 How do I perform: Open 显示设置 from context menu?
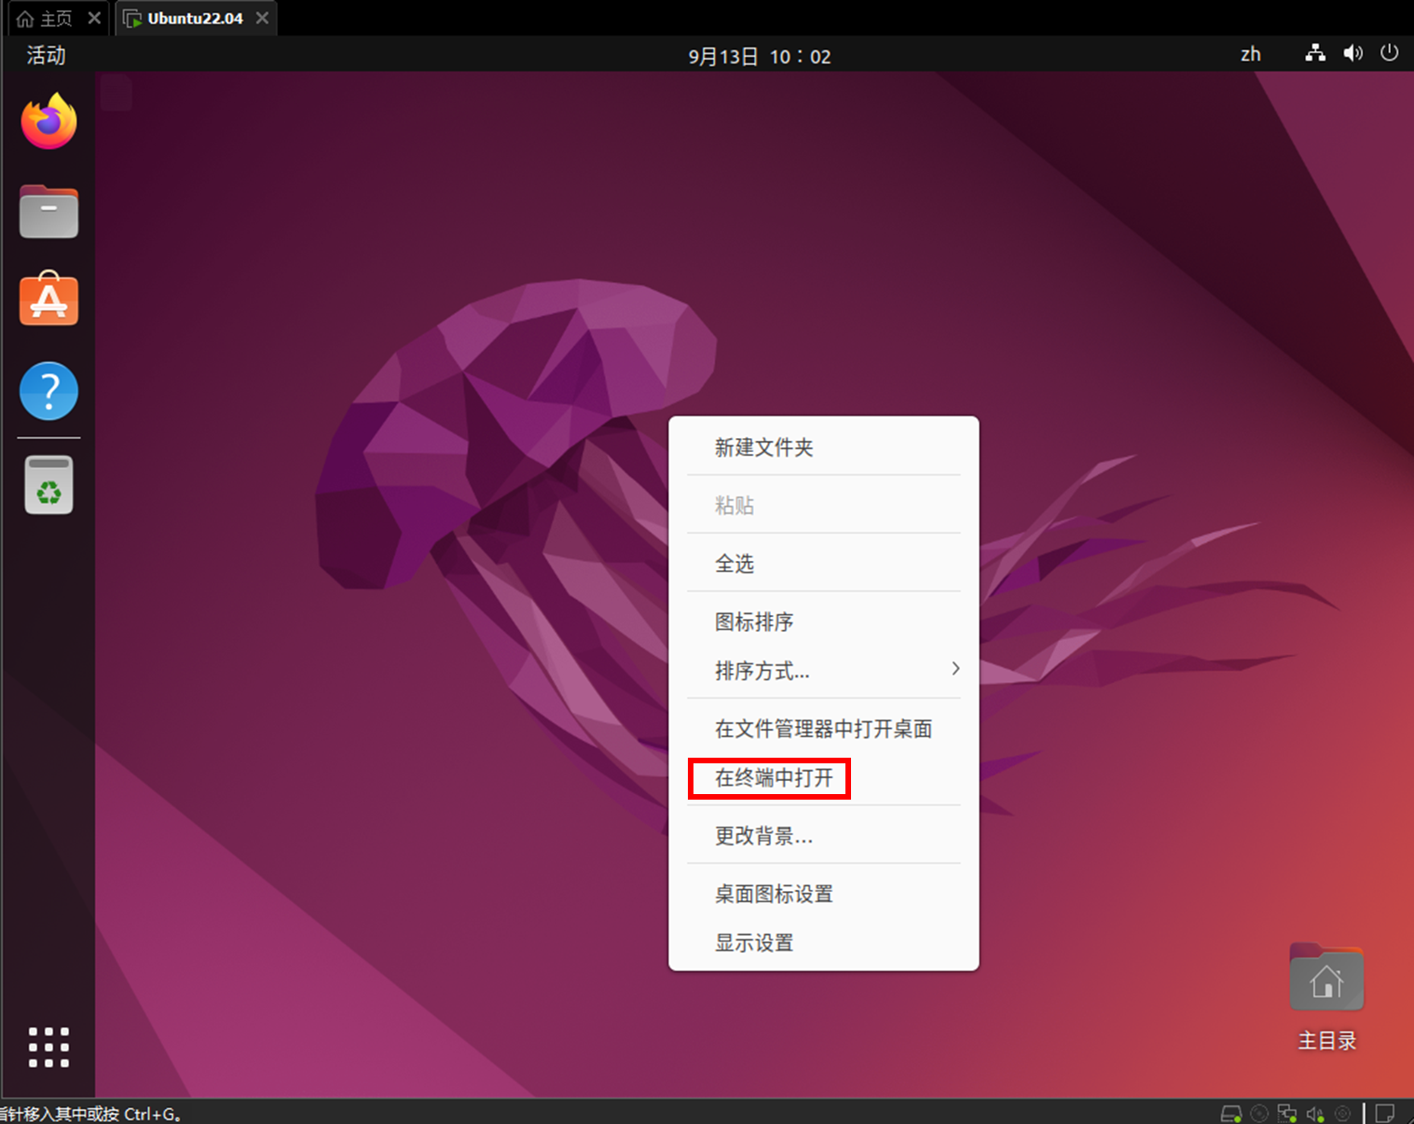tap(754, 942)
